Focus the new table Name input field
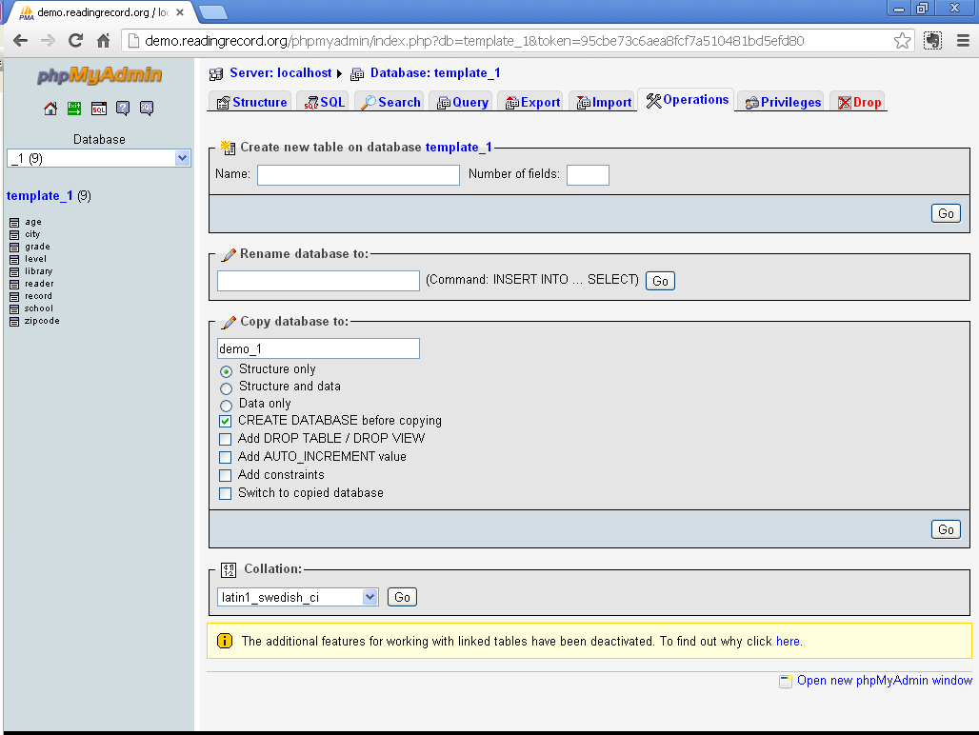This screenshot has height=735, width=979. pyautogui.click(x=358, y=174)
